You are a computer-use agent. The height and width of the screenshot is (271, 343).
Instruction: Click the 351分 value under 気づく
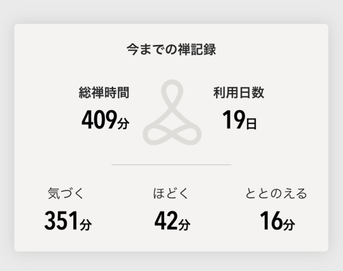pos(68,221)
